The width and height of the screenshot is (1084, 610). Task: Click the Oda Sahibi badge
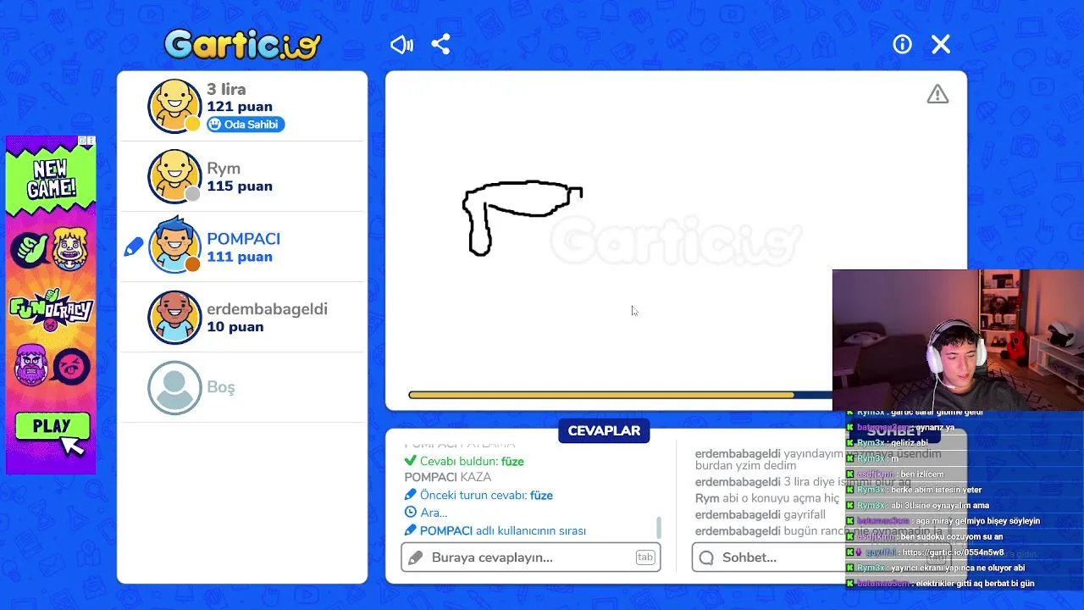click(246, 125)
